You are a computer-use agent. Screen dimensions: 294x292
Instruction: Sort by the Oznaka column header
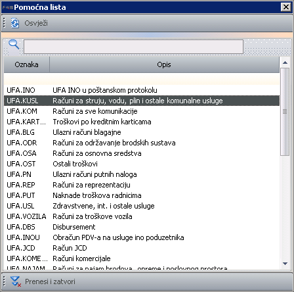click(26, 64)
